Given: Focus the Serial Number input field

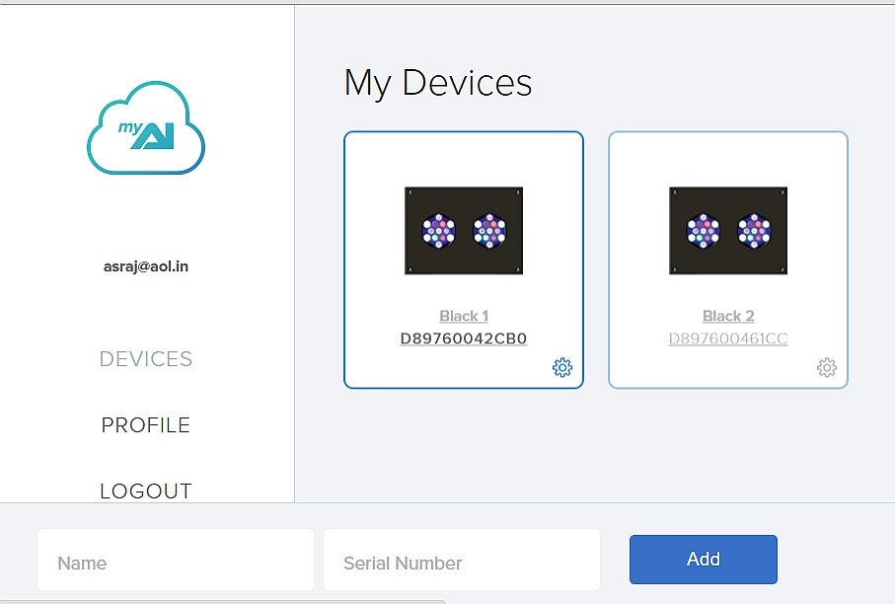Looking at the screenshot, I should (461, 560).
